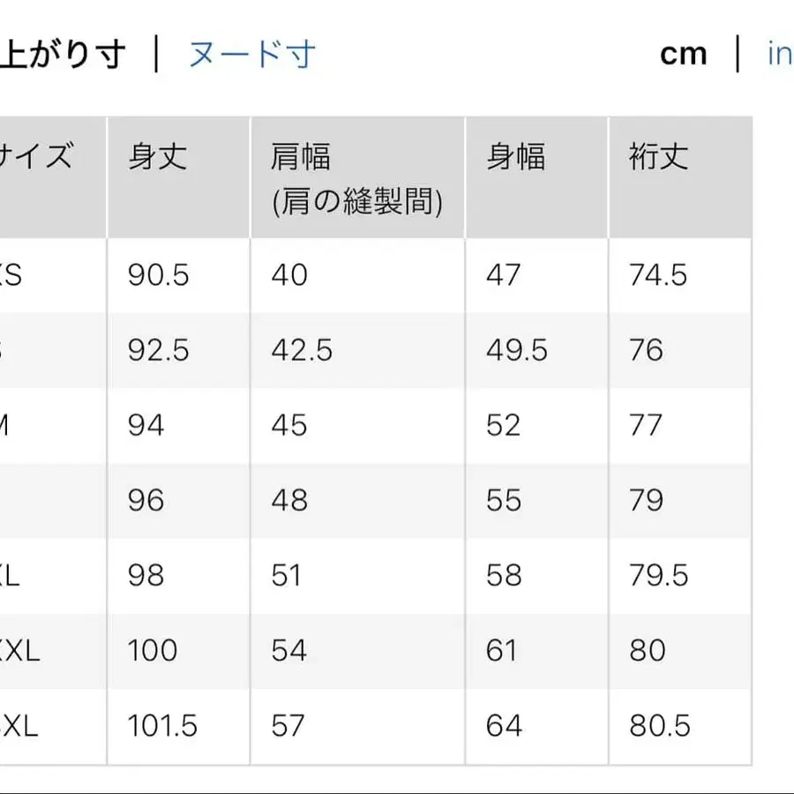Switch measurements to ヌード寸 view
The width and height of the screenshot is (794, 794).
(250, 53)
